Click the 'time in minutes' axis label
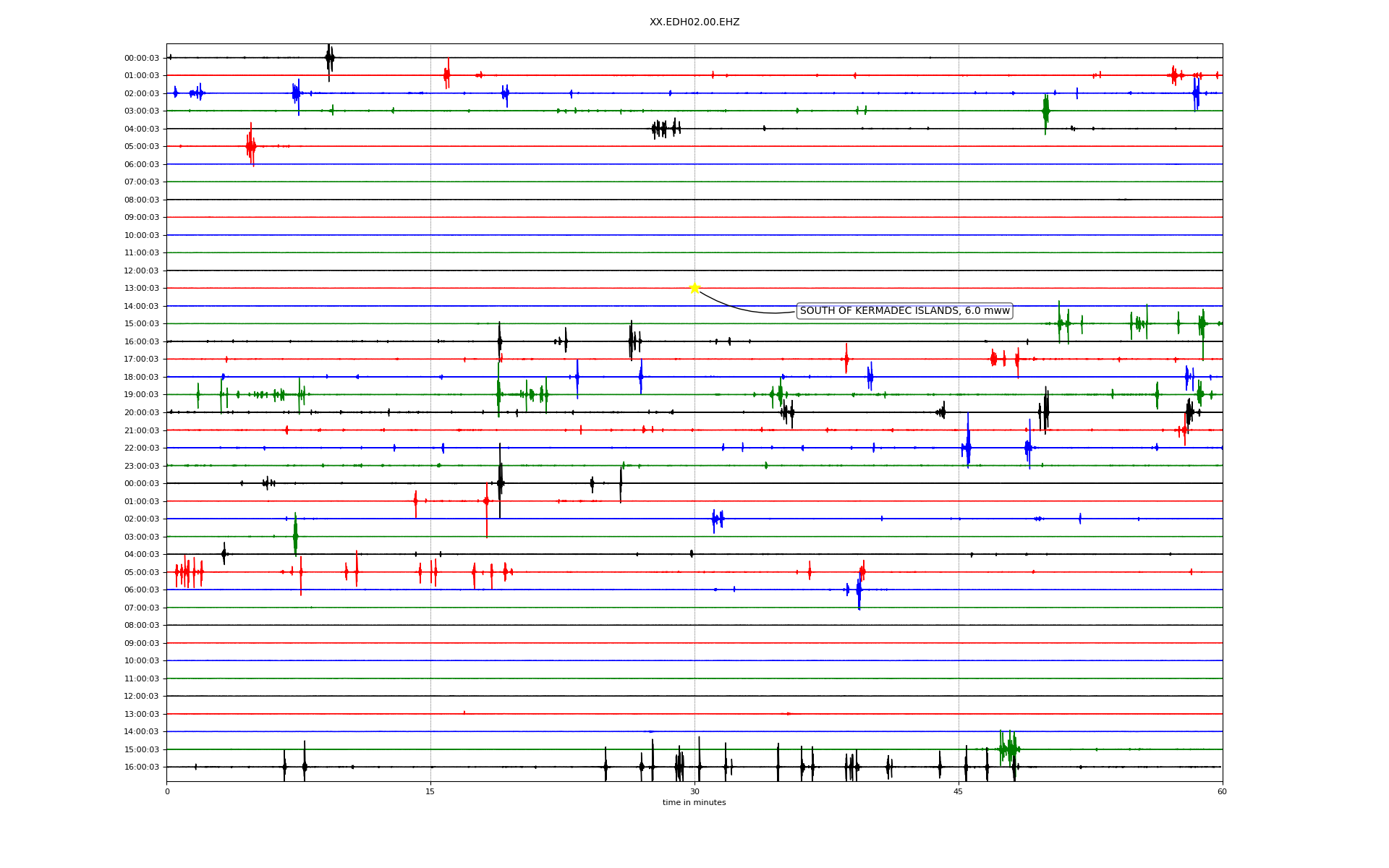Image resolution: width=1389 pixels, height=868 pixels. 694,802
